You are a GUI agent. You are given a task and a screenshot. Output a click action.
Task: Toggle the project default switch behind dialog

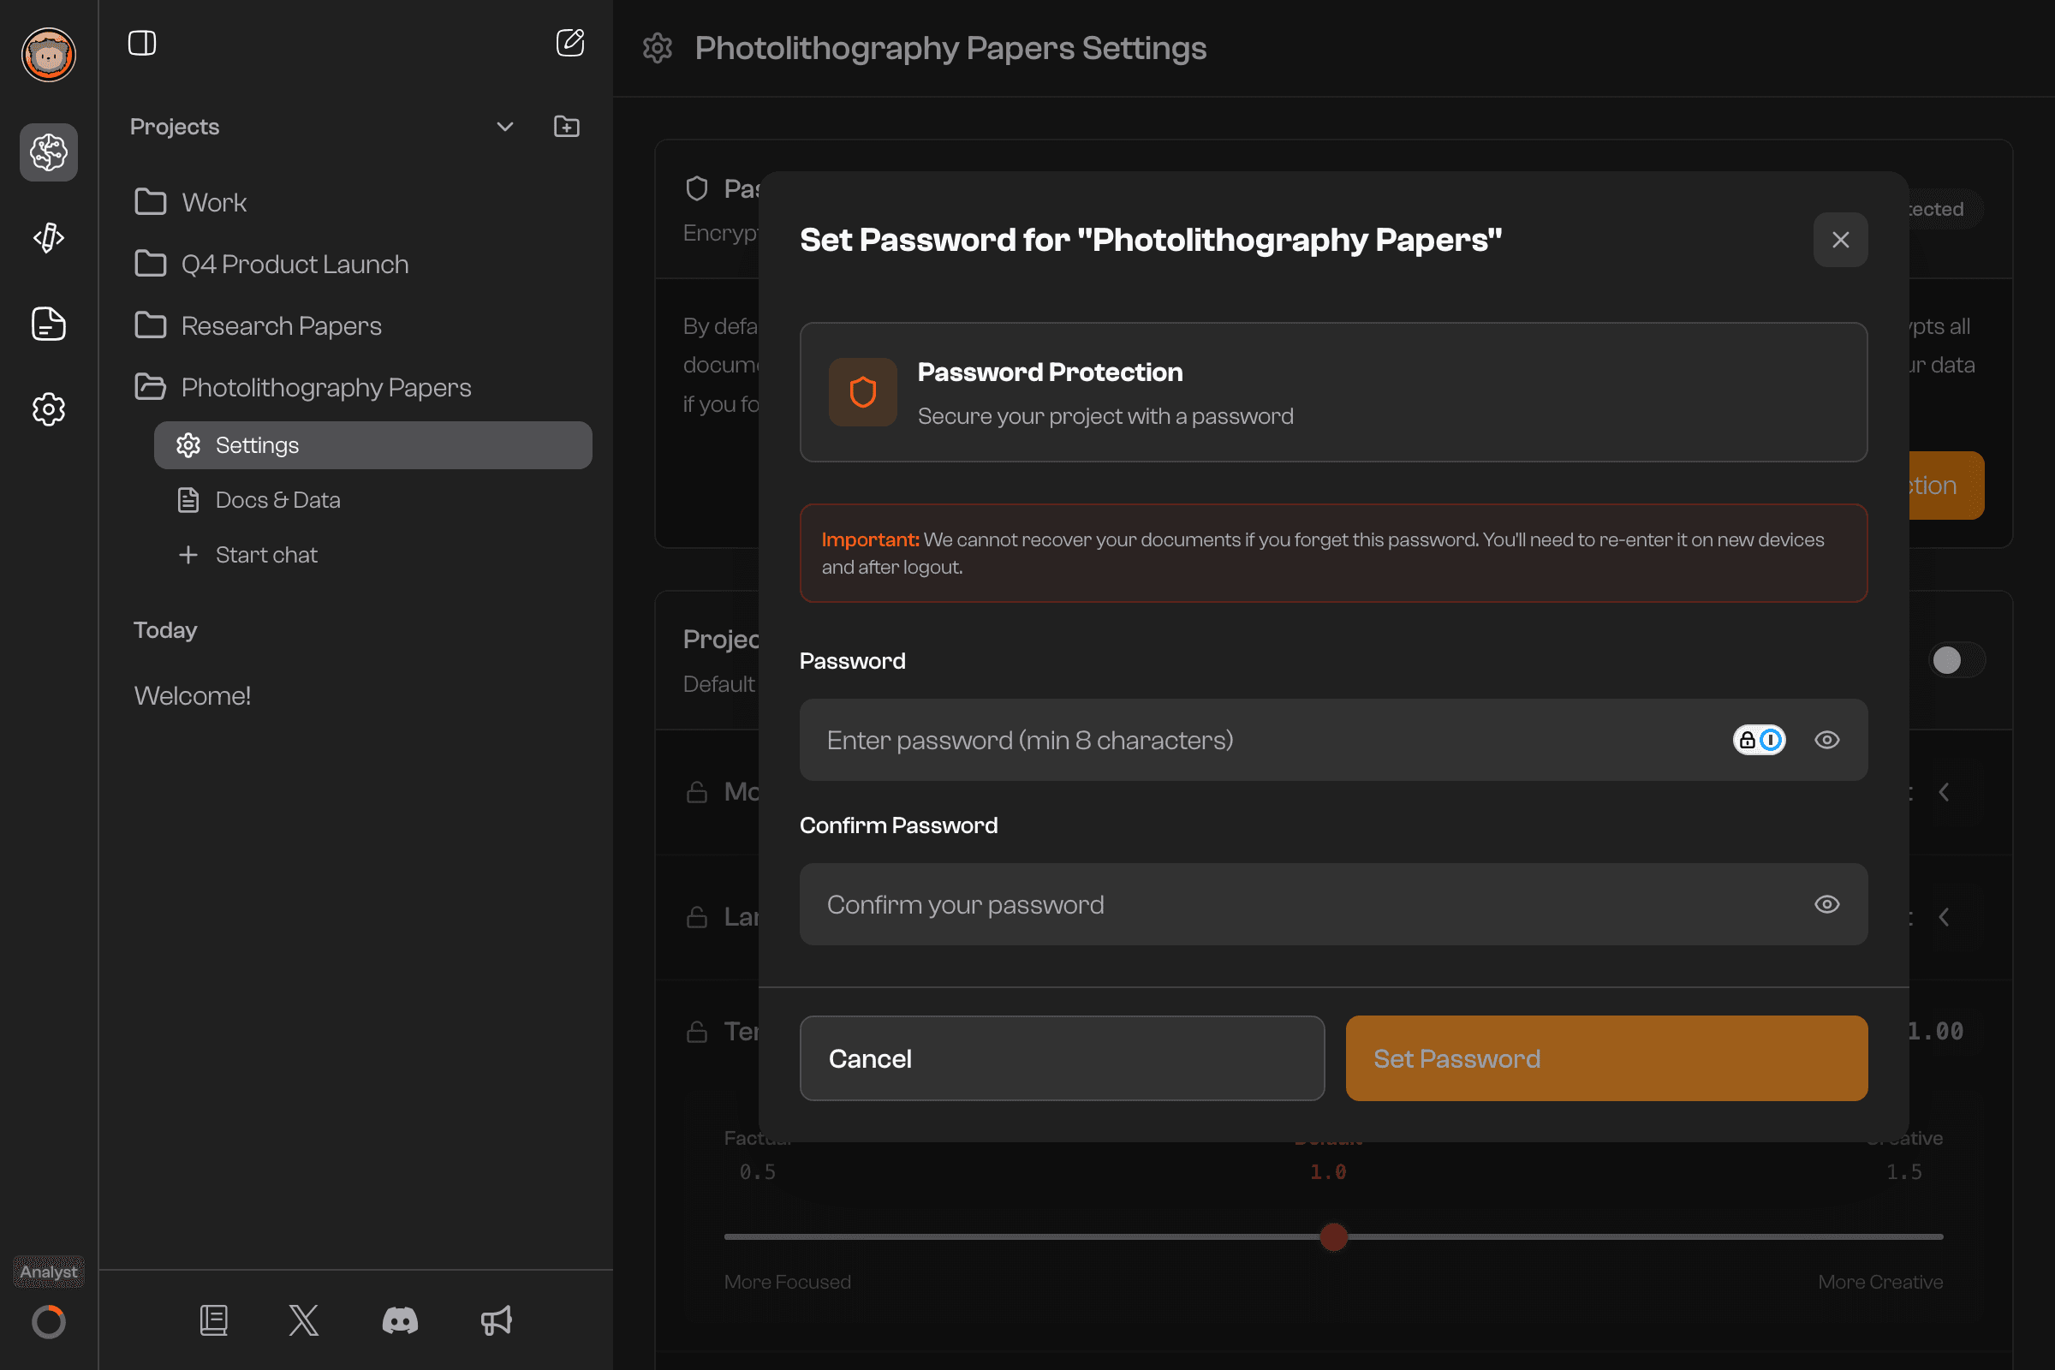coord(1957,659)
